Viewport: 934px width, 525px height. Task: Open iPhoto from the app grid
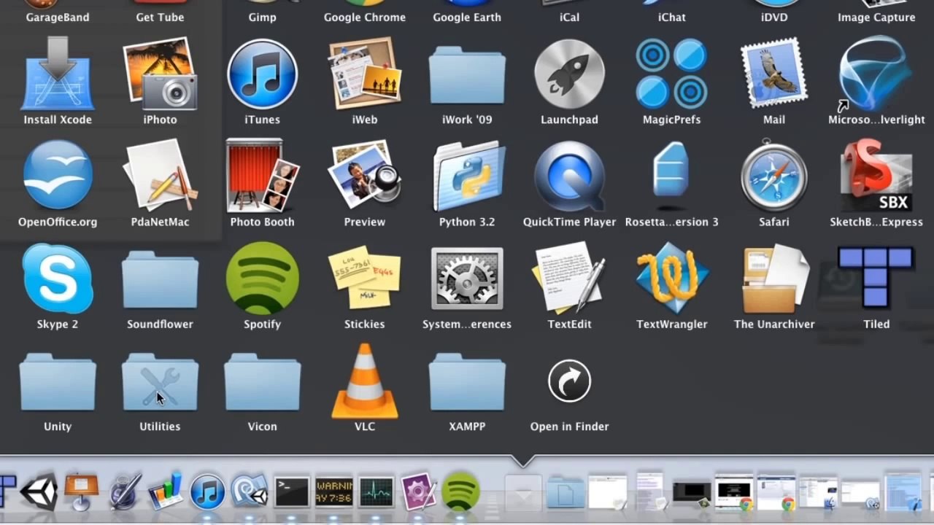pyautogui.click(x=160, y=74)
